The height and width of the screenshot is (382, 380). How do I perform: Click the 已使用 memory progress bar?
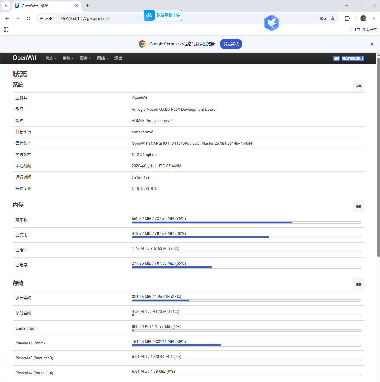[x=246, y=237]
